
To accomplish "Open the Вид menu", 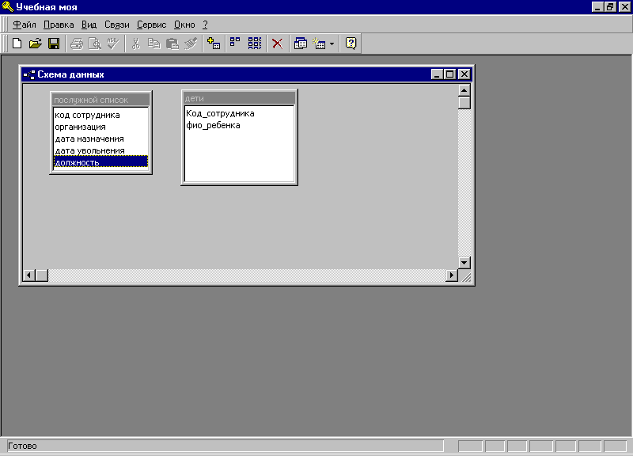I will 89,25.
